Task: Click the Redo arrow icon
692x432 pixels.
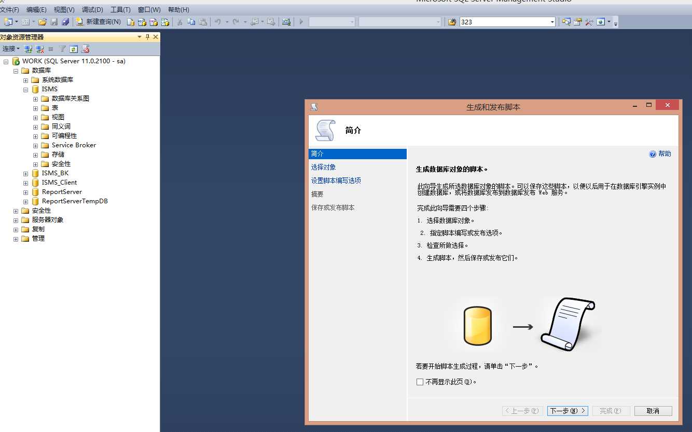Action: pyautogui.click(x=236, y=22)
